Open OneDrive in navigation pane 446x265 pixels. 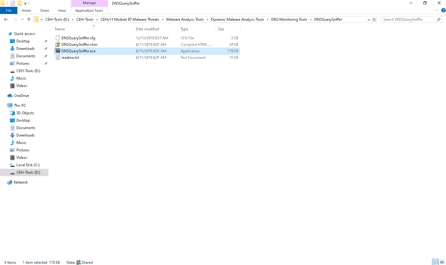pyautogui.click(x=21, y=96)
